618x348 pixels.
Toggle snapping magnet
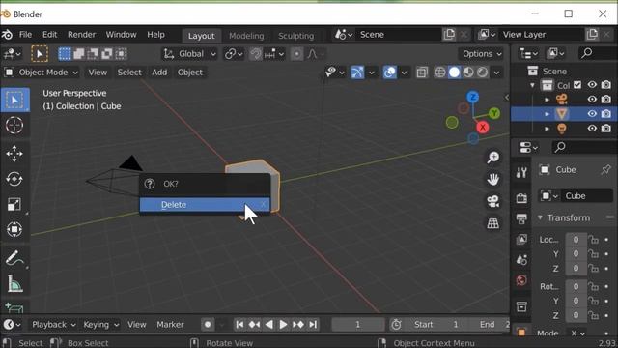click(x=255, y=54)
